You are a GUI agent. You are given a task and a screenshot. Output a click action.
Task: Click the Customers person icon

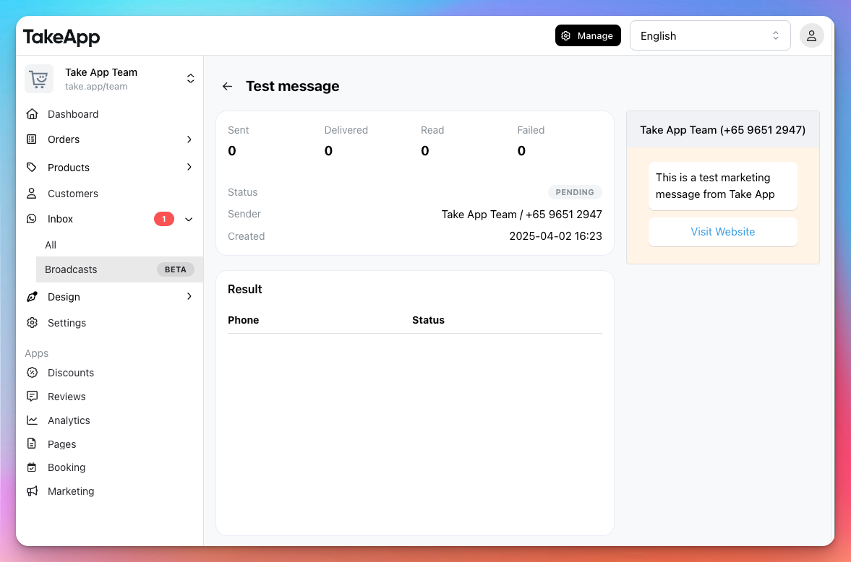(32, 193)
